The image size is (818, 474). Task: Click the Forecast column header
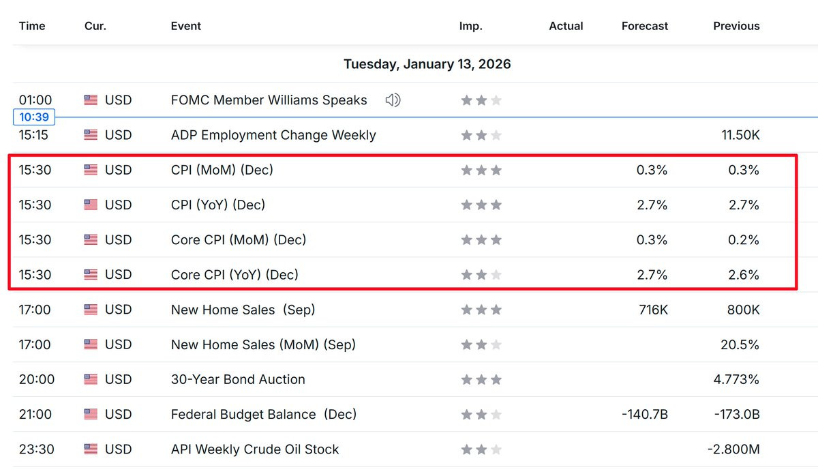click(645, 26)
